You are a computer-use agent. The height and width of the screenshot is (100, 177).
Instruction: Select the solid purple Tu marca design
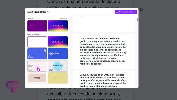37,26
